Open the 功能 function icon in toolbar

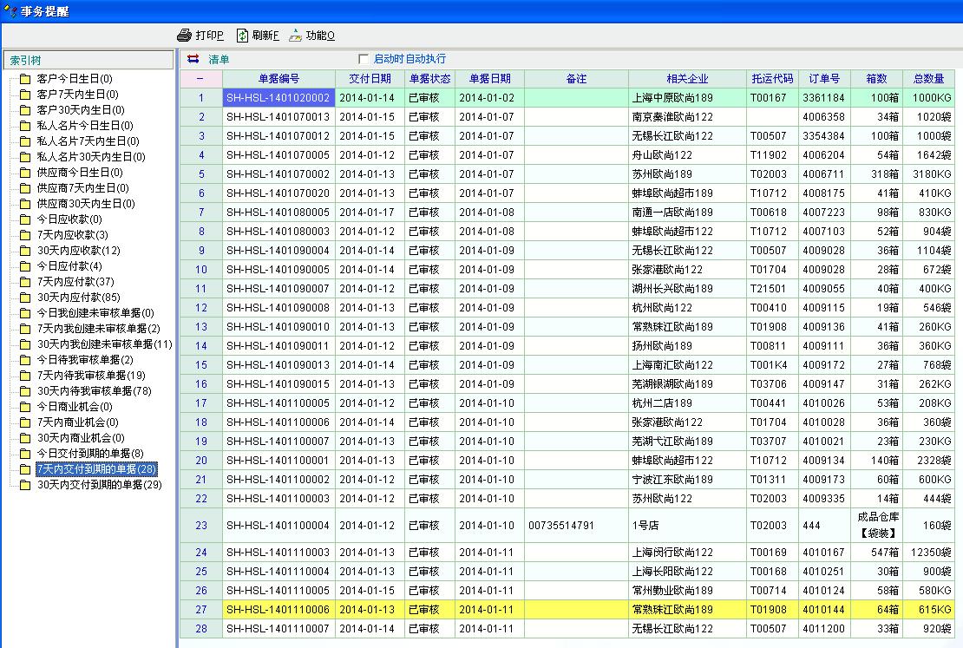296,36
